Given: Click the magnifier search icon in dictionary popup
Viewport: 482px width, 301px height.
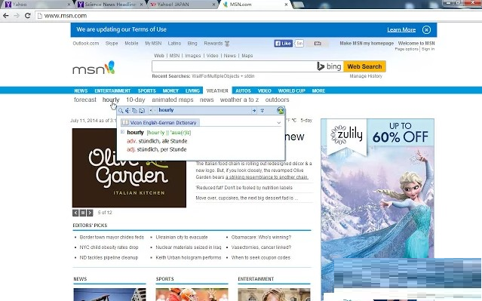Looking at the screenshot, I should (x=121, y=110).
